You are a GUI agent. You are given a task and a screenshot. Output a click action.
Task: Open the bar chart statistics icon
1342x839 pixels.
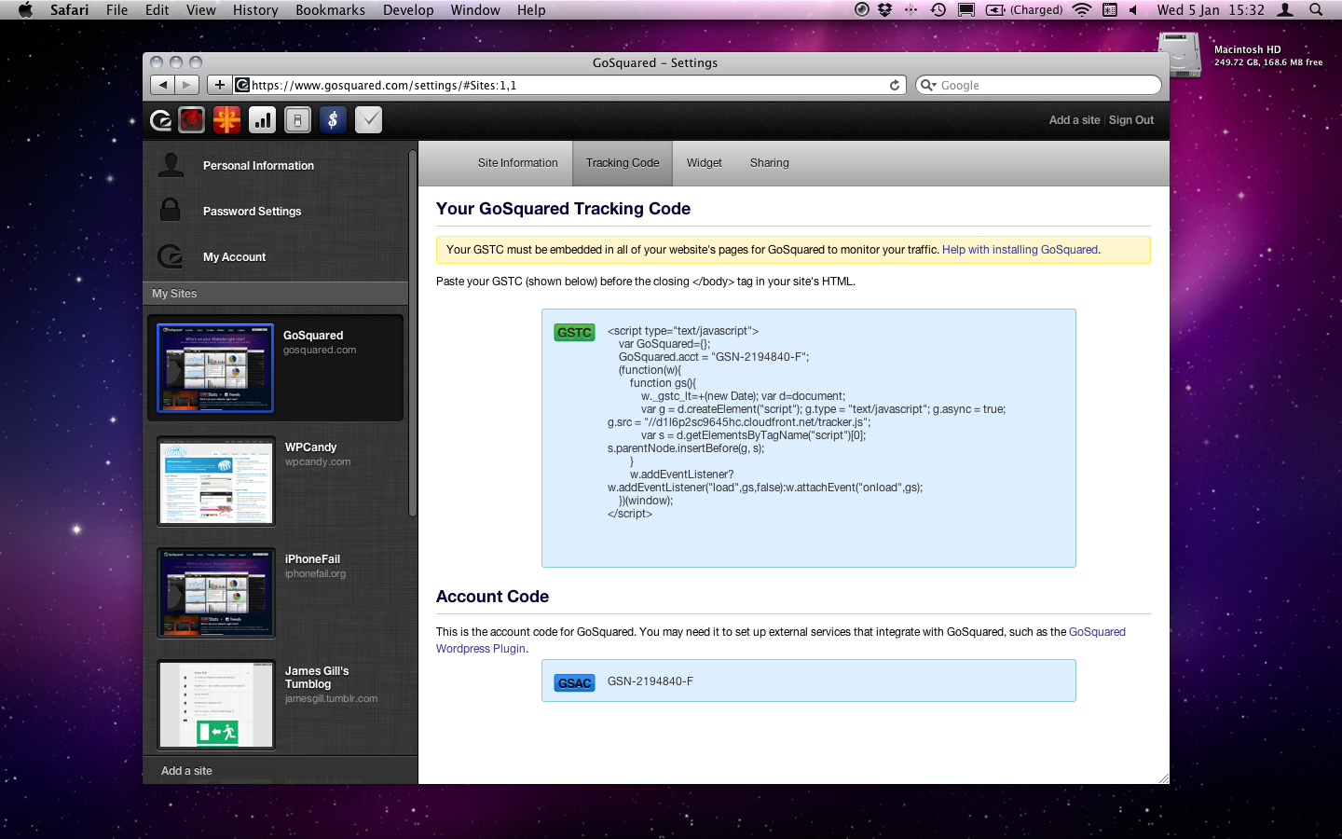click(x=263, y=120)
